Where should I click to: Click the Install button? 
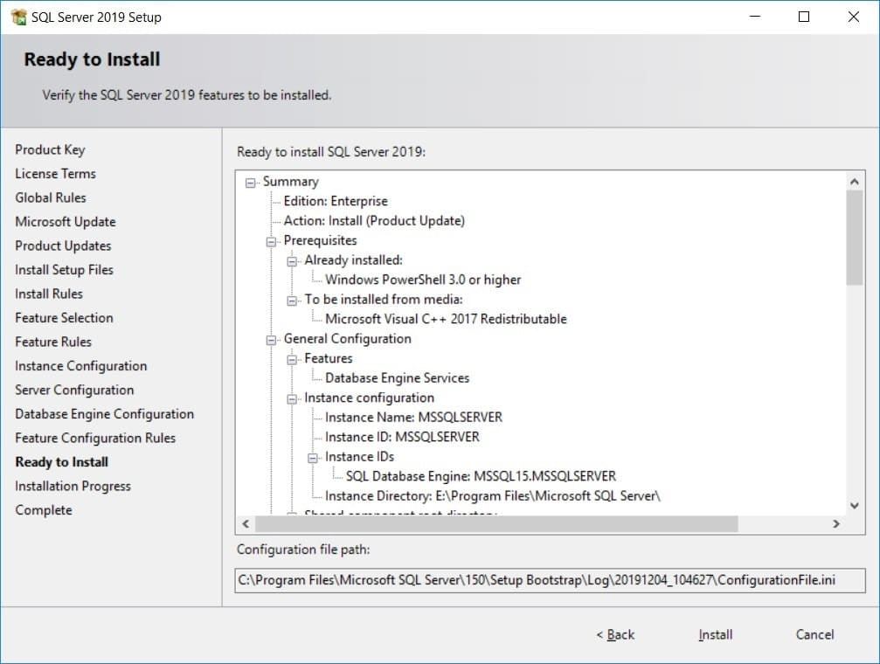715,635
